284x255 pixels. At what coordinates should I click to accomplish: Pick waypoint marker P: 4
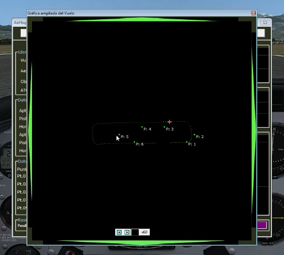[x=142, y=127]
